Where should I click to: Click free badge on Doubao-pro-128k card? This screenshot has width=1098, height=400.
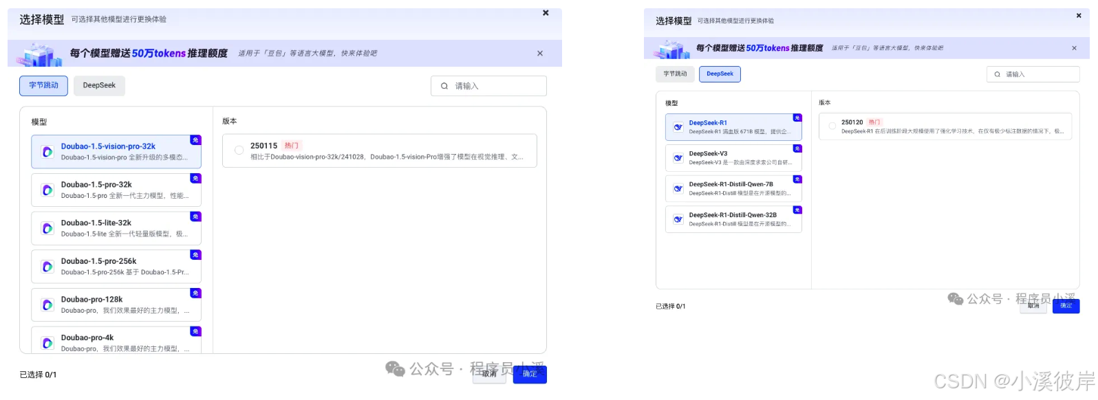[195, 293]
